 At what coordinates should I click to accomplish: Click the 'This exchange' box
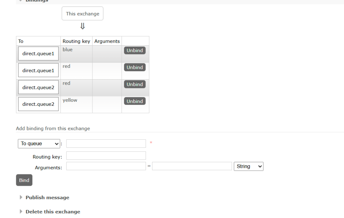pos(83,14)
